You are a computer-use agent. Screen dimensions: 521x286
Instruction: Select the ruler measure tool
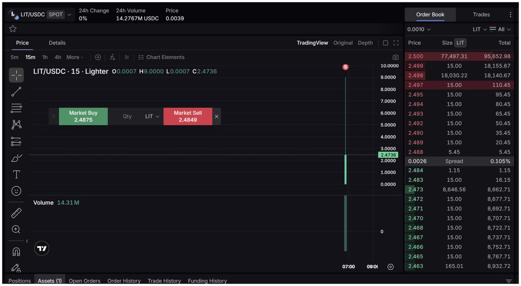click(16, 213)
